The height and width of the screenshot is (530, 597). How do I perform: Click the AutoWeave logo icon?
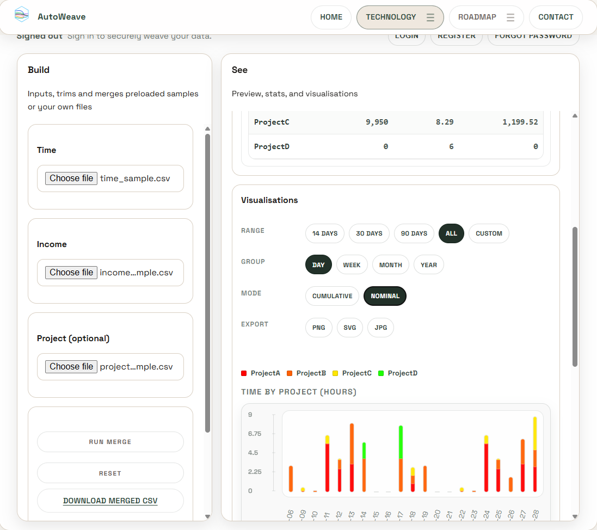click(x=21, y=16)
